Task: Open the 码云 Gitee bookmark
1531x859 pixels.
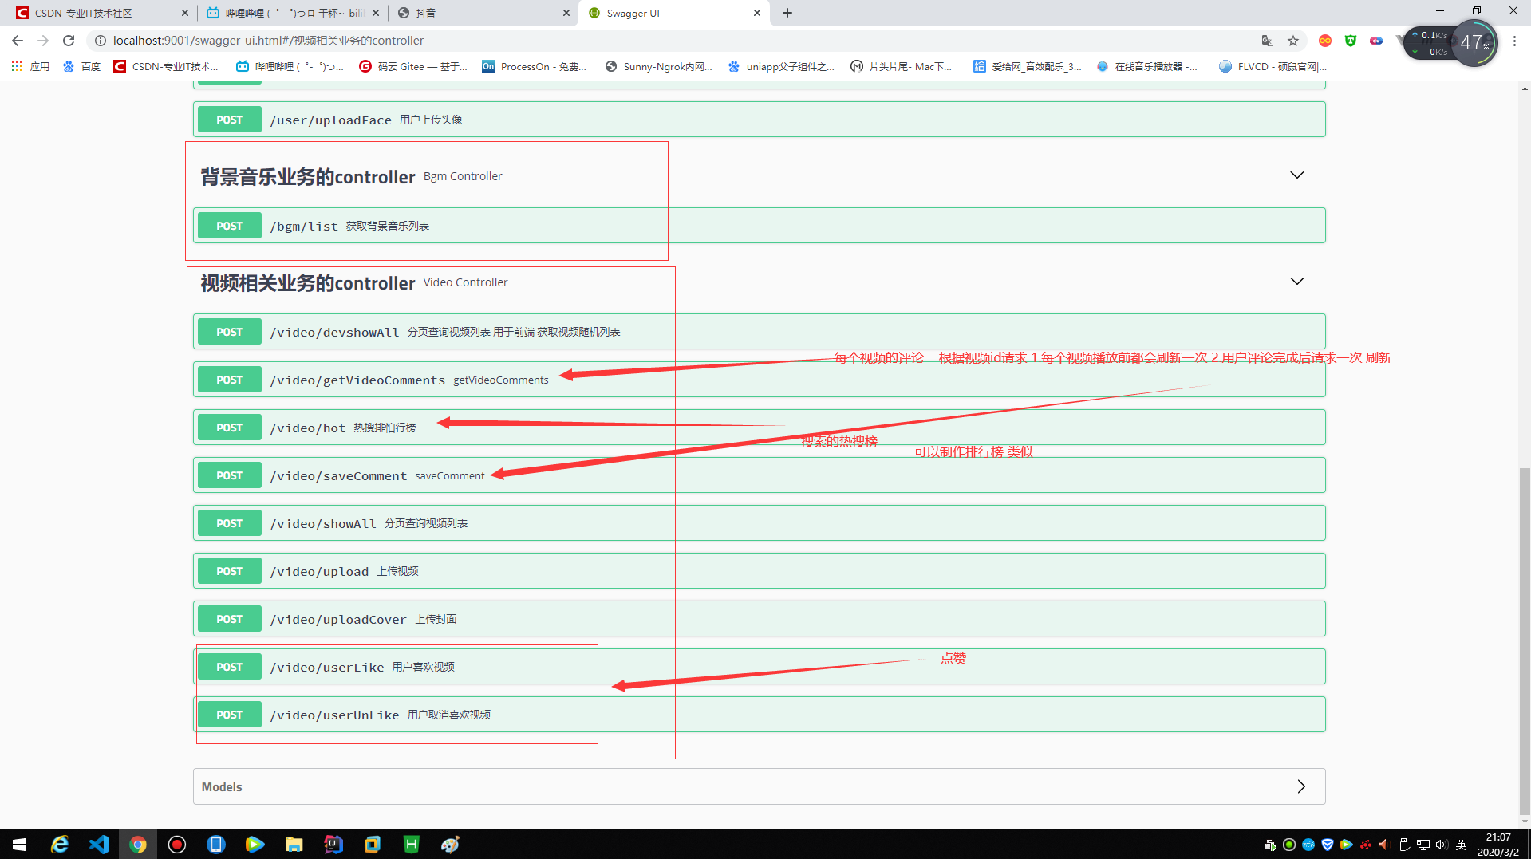Action: click(x=413, y=67)
